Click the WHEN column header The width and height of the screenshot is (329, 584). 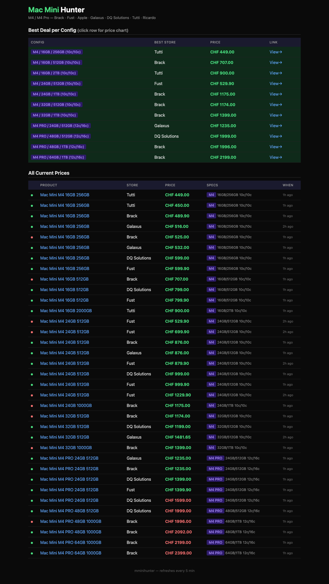[x=288, y=185]
